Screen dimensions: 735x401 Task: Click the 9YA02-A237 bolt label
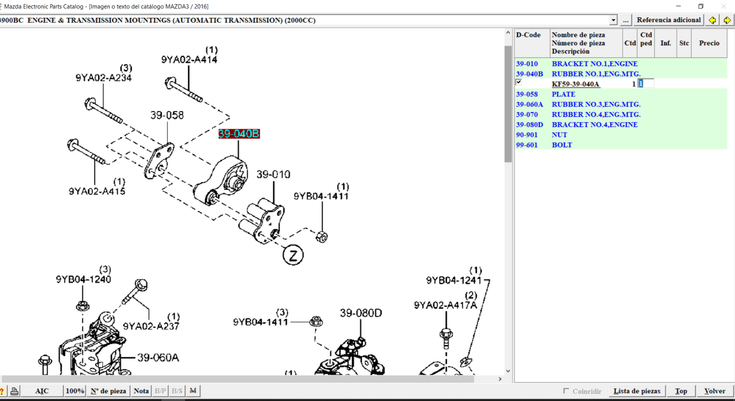click(151, 326)
